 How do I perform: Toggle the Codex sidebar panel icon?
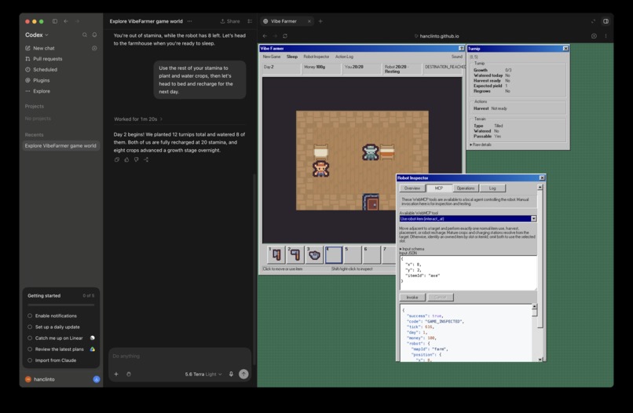coord(55,21)
